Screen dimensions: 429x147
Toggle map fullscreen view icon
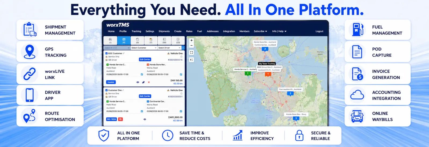click(x=192, y=53)
